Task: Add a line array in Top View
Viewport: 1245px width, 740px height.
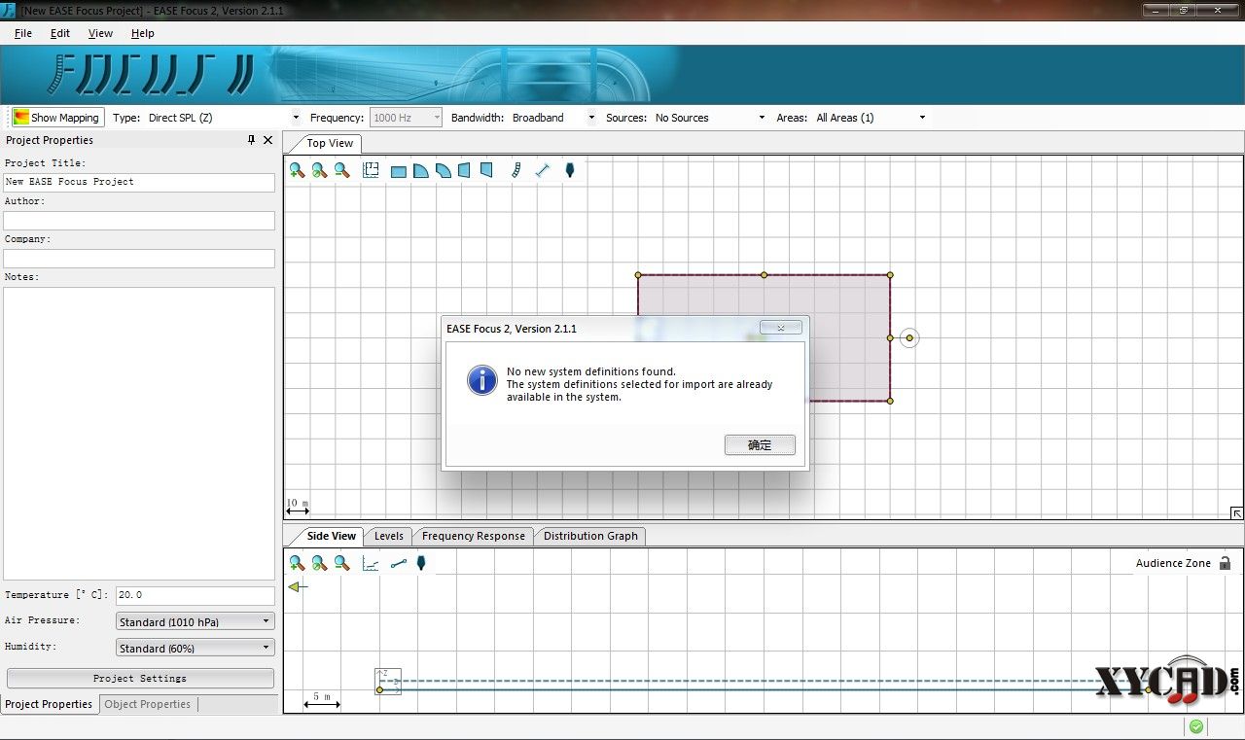Action: tap(516, 170)
